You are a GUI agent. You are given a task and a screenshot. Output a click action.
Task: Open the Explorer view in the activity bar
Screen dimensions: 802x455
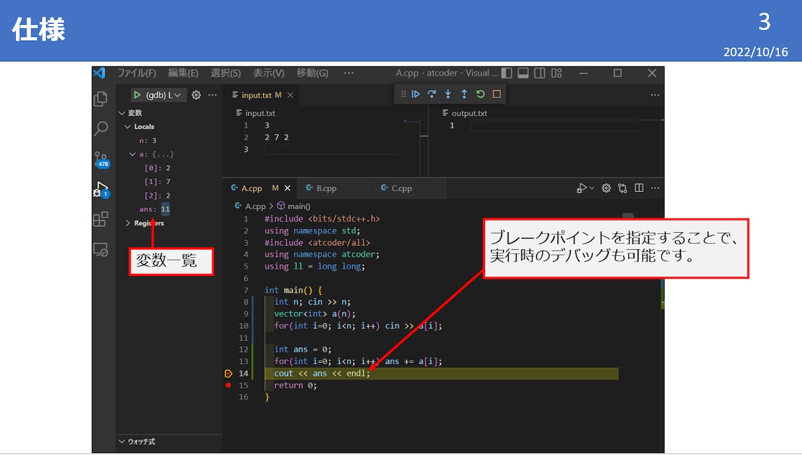(101, 99)
